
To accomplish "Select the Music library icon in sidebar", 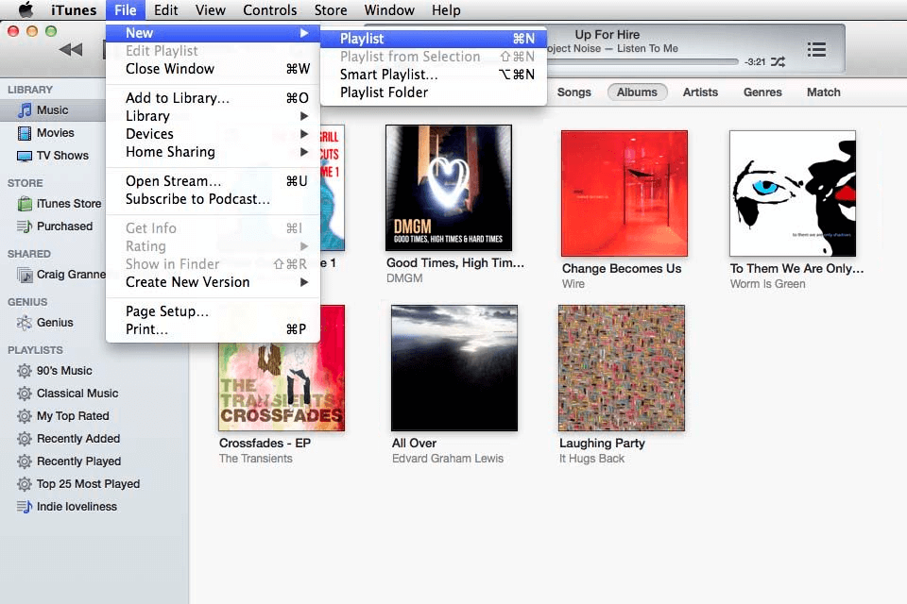I will point(26,110).
